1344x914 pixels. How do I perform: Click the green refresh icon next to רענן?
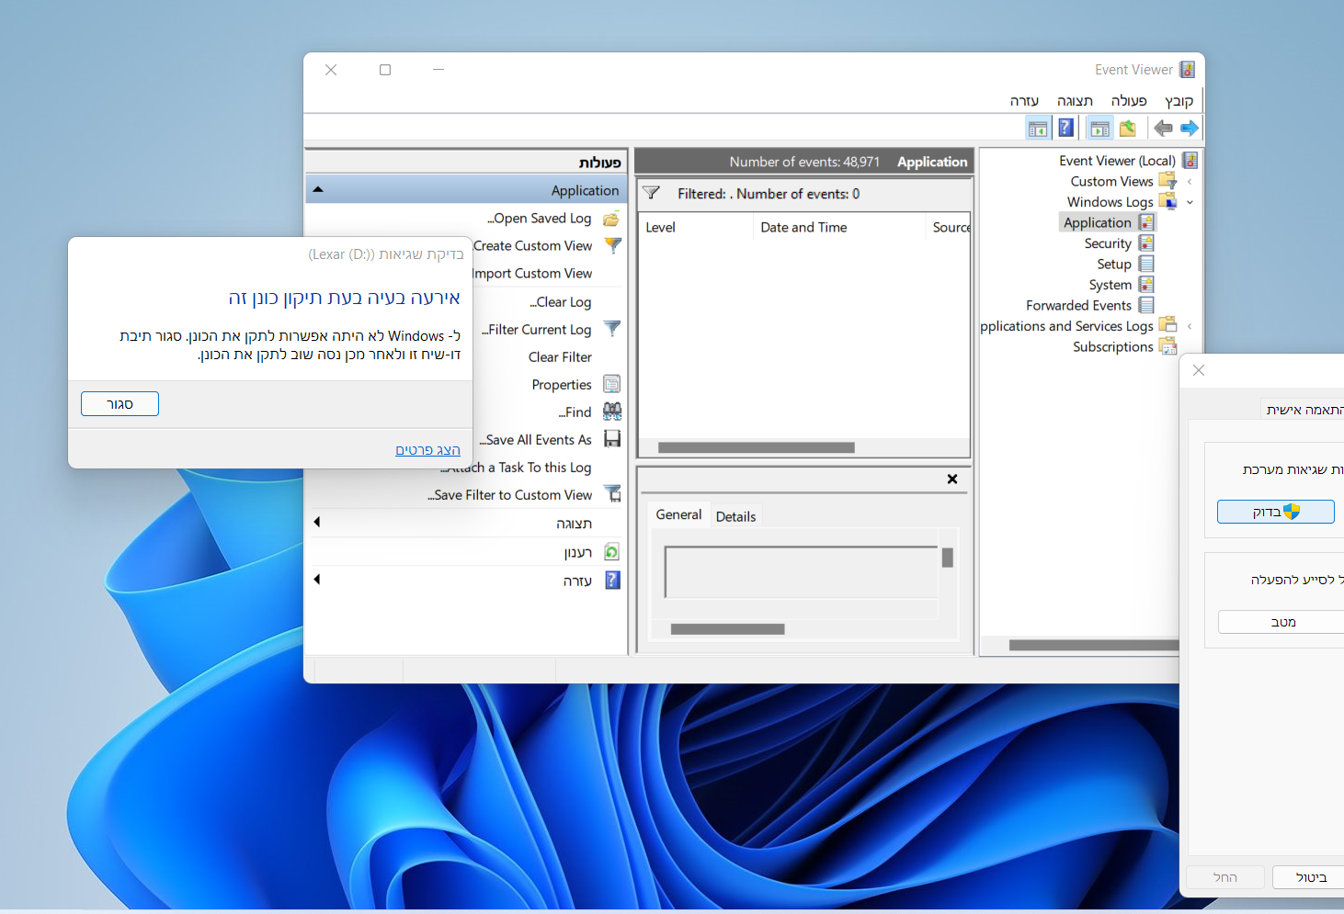tap(612, 552)
